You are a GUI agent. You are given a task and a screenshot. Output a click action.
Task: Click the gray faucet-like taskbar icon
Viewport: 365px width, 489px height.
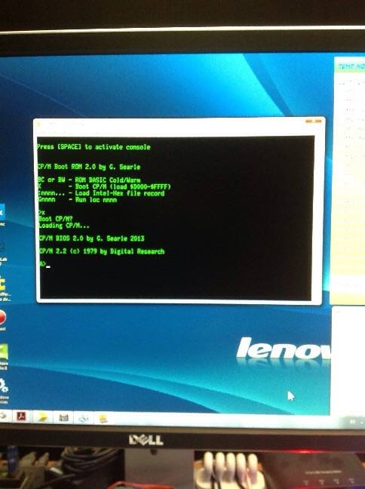84,418
